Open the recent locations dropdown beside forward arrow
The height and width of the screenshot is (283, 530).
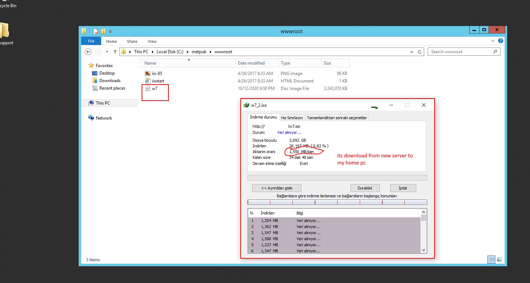coord(107,52)
